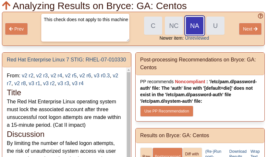Screen dimensions: 267x157
Task: Open the Unreviewed newer item link
Action: pos(197,38)
